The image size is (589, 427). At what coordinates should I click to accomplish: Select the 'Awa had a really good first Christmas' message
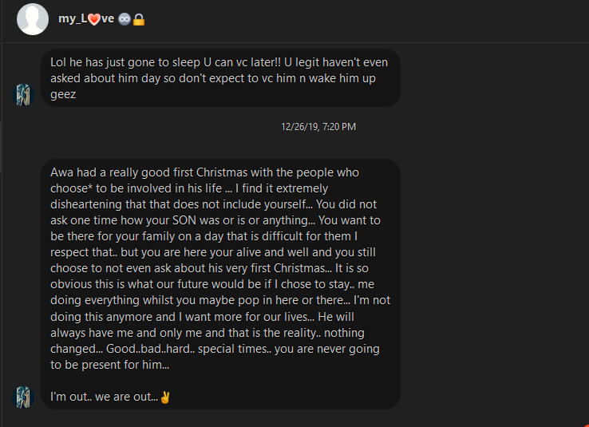tap(220, 284)
